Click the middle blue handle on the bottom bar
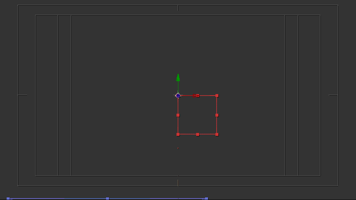Viewport: 356px width, 200px height. [x=108, y=199]
